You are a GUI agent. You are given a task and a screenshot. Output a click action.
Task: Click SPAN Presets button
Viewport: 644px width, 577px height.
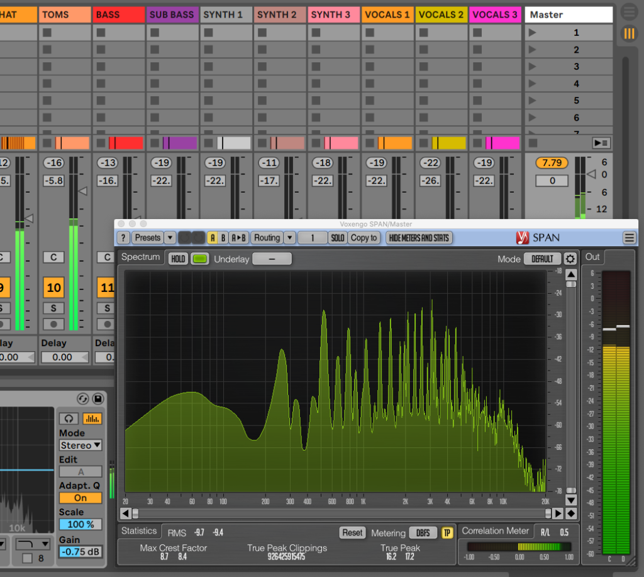point(148,238)
